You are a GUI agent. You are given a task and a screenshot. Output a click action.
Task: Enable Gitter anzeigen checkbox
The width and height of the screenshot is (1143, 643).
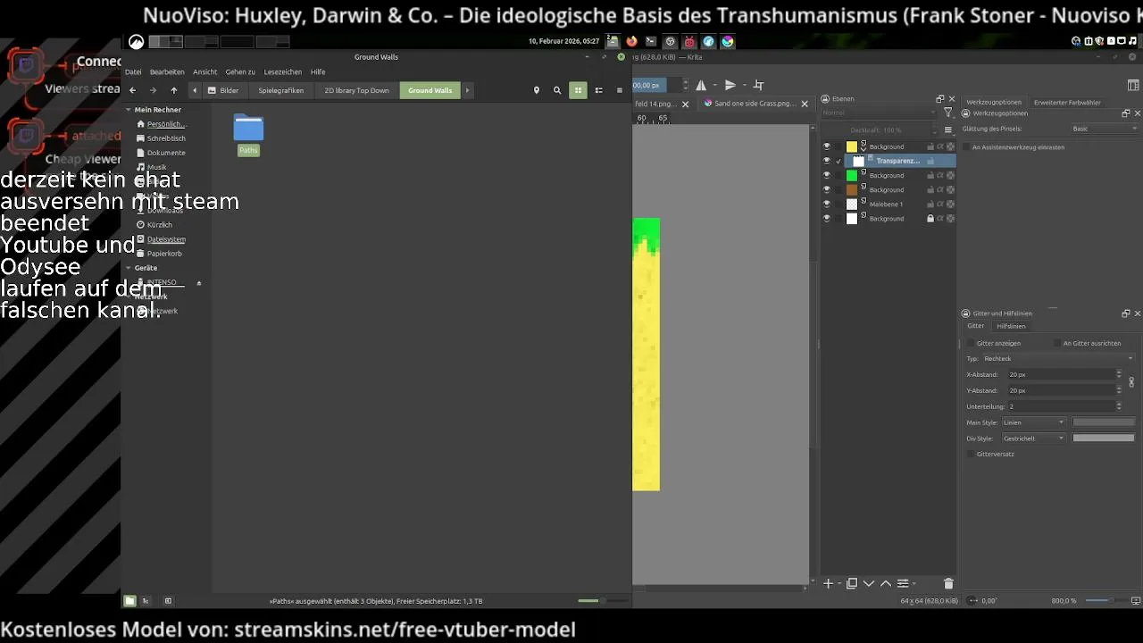[971, 343]
